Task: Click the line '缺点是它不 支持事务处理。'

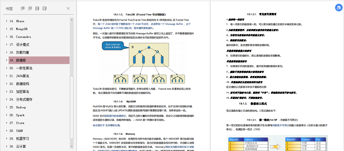Action: click(x=107, y=125)
